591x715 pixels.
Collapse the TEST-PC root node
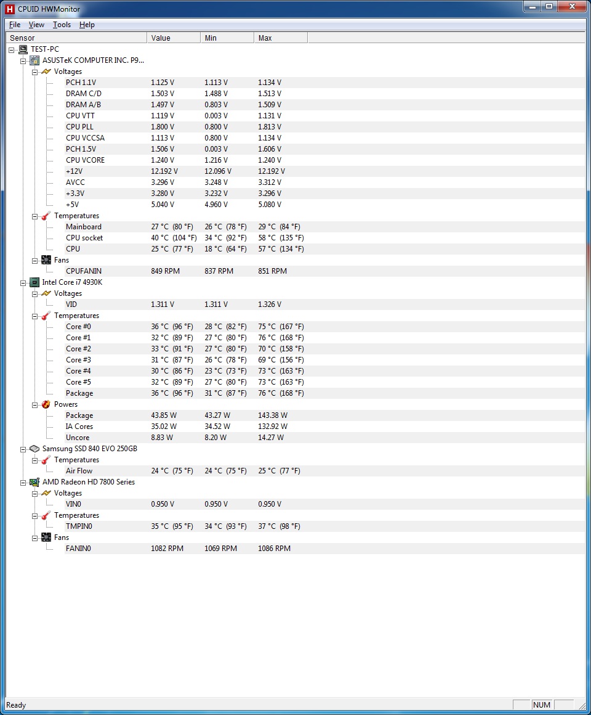11,50
